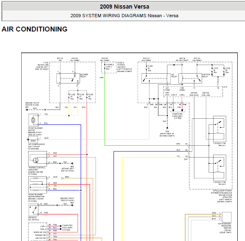Click the "FUSIBLE LINK J" label
This screenshot has height=241, width=245.
coord(110,67)
